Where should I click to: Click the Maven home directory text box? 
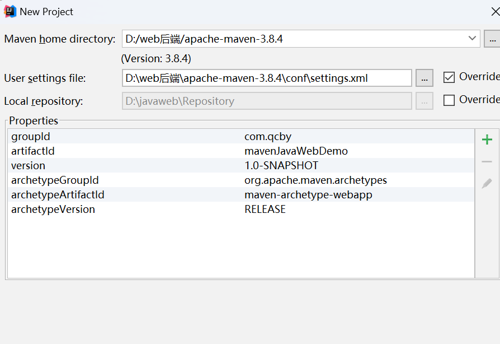click(301, 39)
